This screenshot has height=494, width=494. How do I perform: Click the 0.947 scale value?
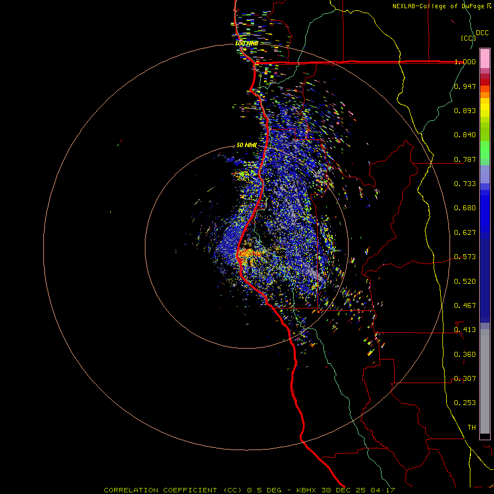tap(465, 86)
